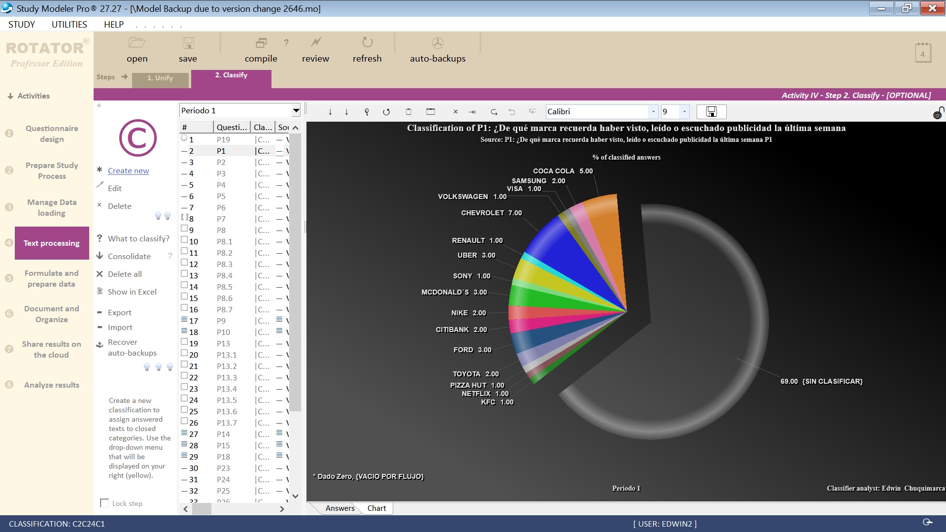Open Text processing activity
This screenshot has height=532, width=946.
click(x=52, y=243)
